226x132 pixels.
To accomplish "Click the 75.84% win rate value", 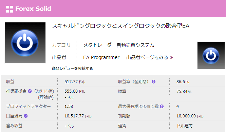I will click(x=184, y=92).
